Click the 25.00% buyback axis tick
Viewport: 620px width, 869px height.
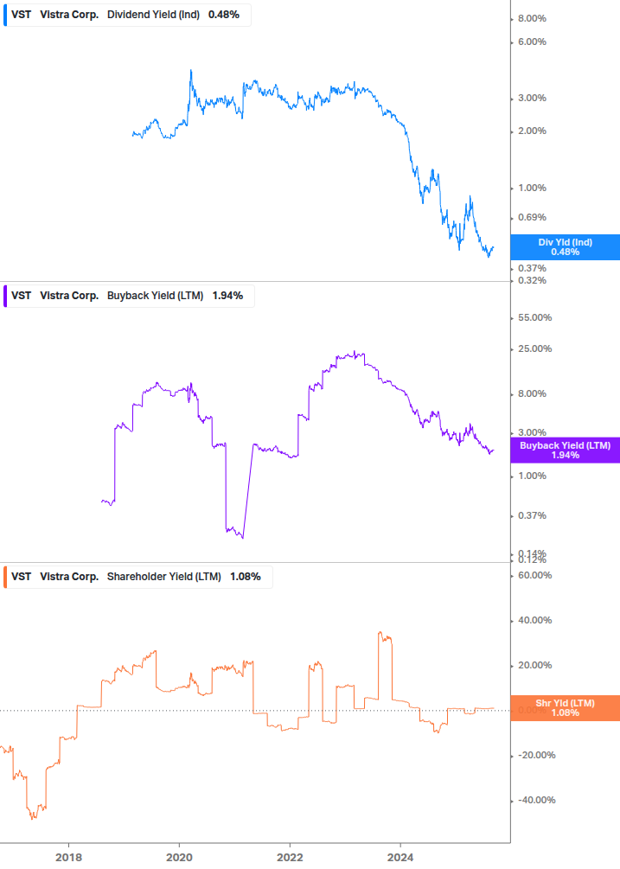coord(534,349)
